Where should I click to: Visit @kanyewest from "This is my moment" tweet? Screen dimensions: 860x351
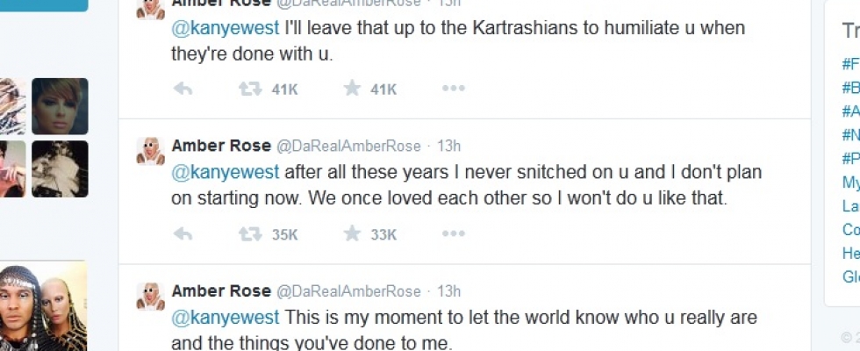[225, 318]
